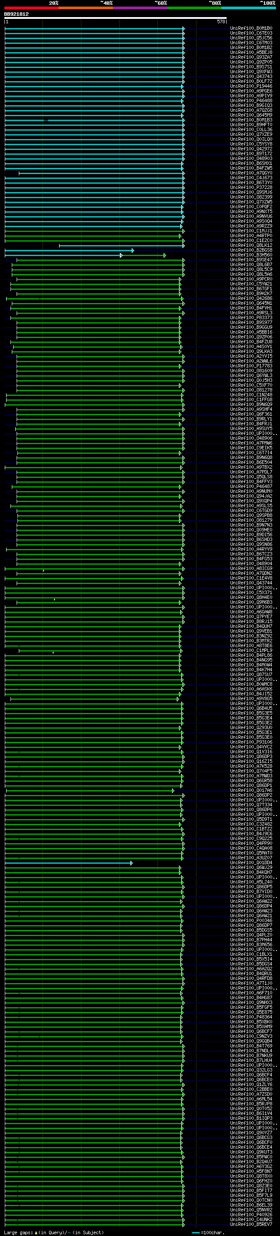The height and width of the screenshot is (1236, 280).
Task: Click the Large gaps legend text
Action: (x=19, y=1232)
